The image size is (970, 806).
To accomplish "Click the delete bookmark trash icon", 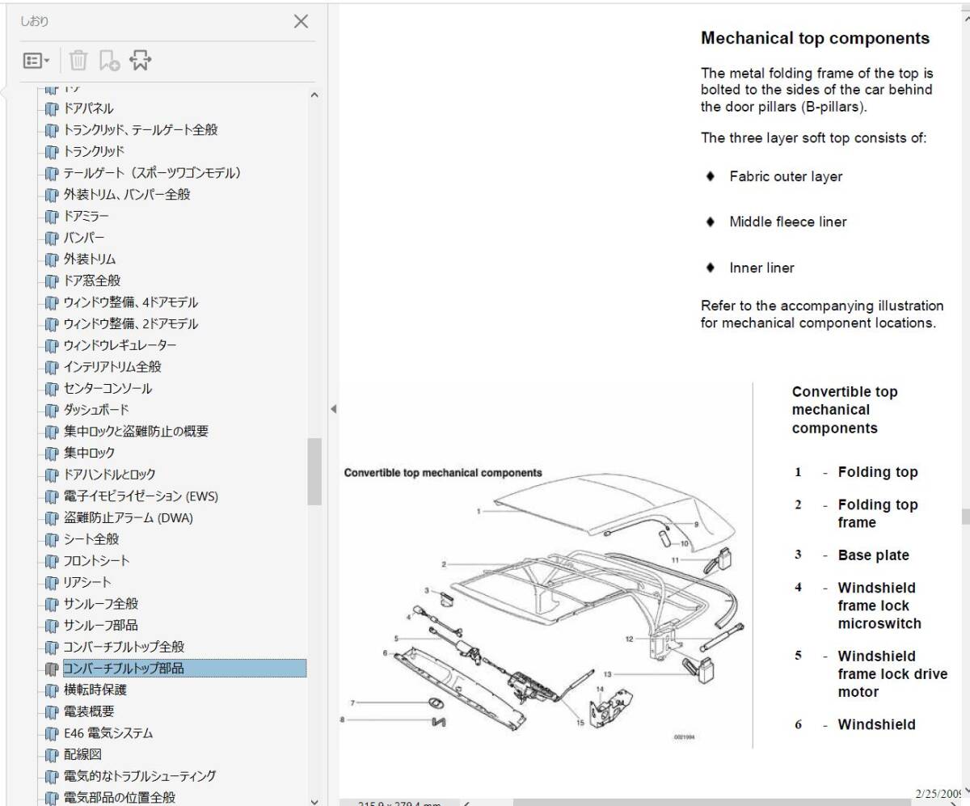I will pos(78,61).
